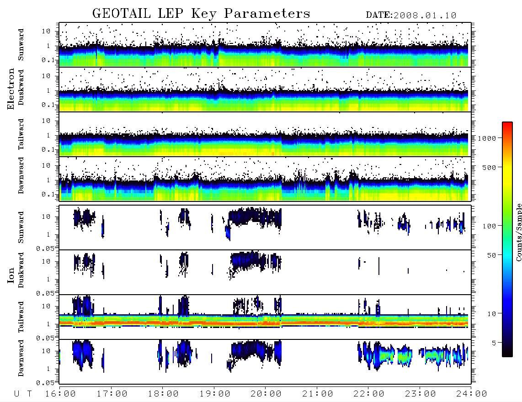This screenshot has width=522, height=402.
Task: Click the "18:00" time tick label
Action: click(163, 394)
